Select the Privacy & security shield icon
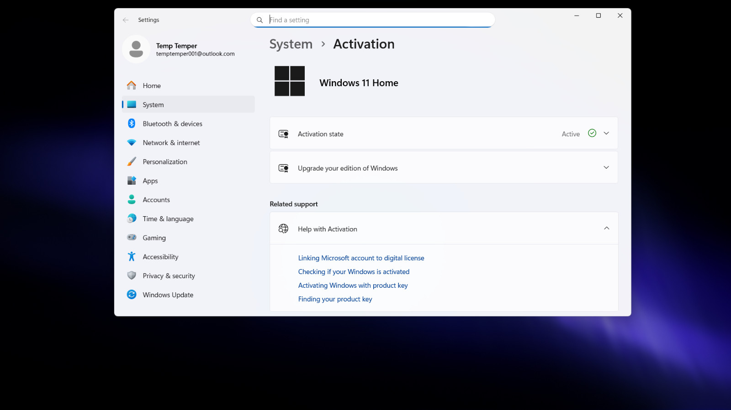Viewport: 731px width, 410px height. click(x=132, y=275)
